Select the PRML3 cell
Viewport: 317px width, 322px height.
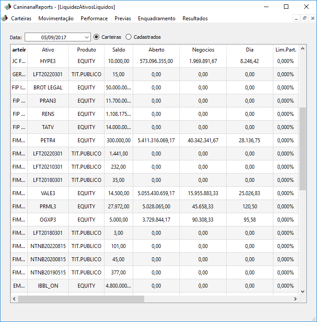(48, 207)
